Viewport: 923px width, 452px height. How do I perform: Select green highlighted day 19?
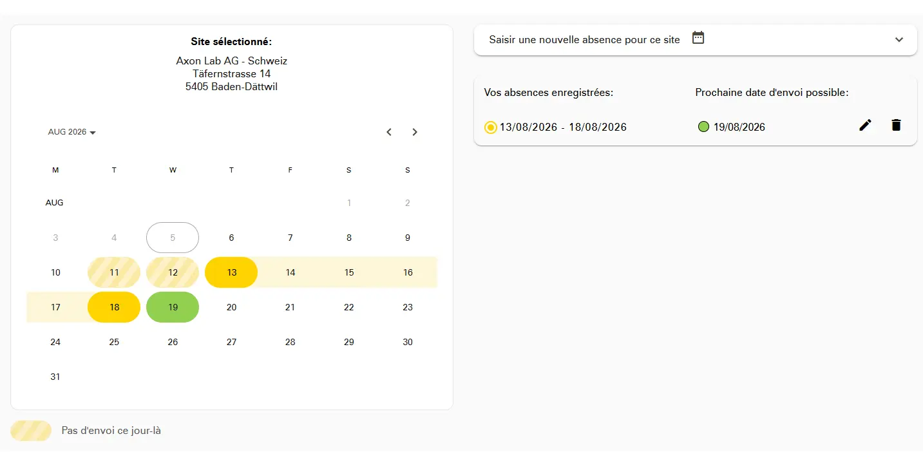pyautogui.click(x=173, y=307)
